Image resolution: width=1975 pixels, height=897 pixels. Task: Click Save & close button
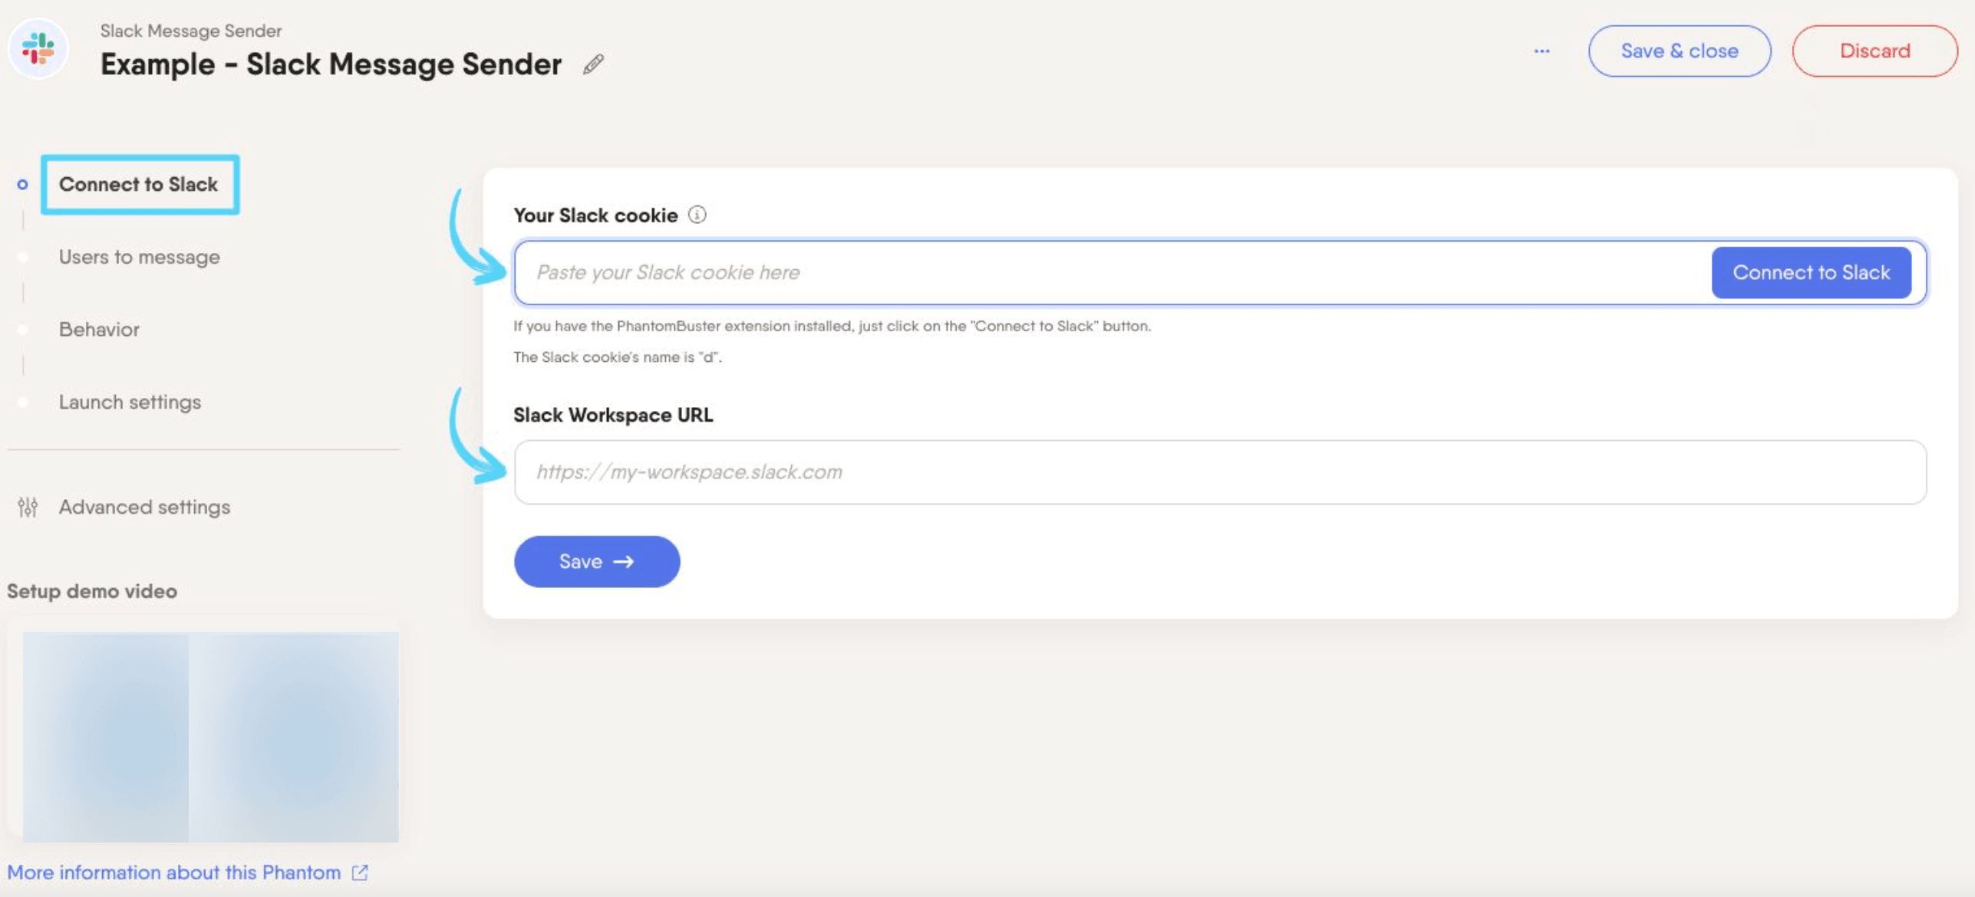pyautogui.click(x=1680, y=51)
